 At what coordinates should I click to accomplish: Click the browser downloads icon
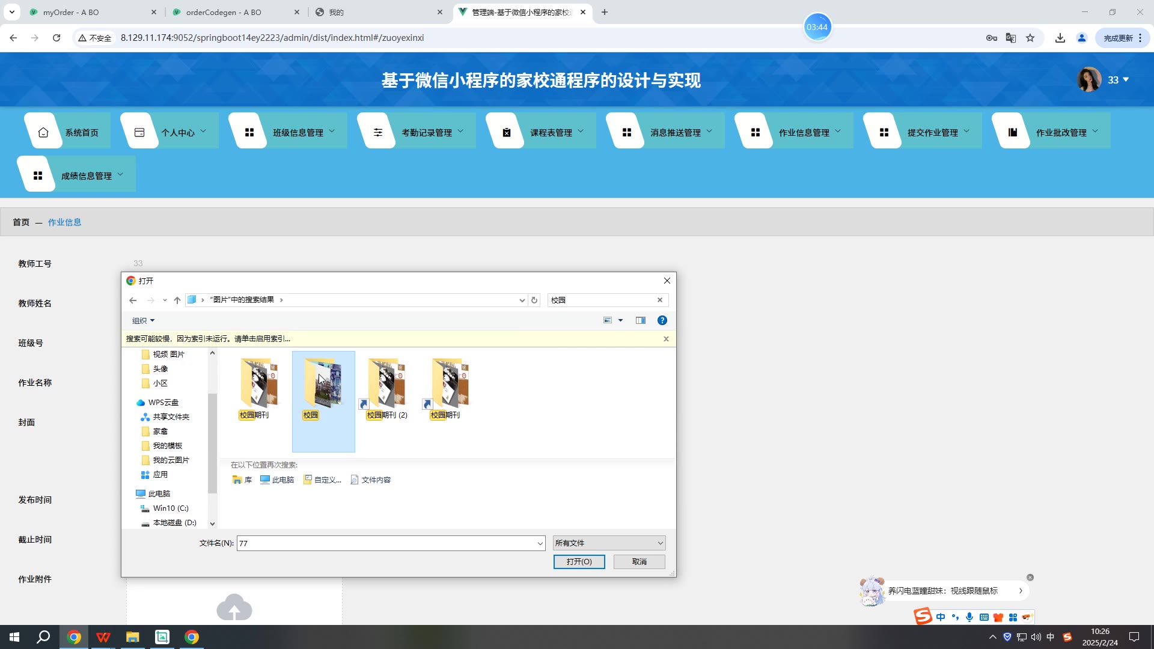tap(1060, 38)
